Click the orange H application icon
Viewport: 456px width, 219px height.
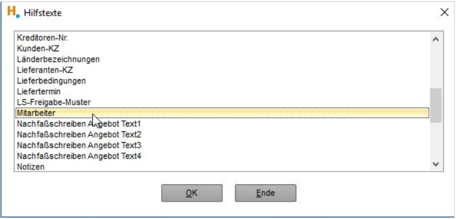(x=13, y=12)
